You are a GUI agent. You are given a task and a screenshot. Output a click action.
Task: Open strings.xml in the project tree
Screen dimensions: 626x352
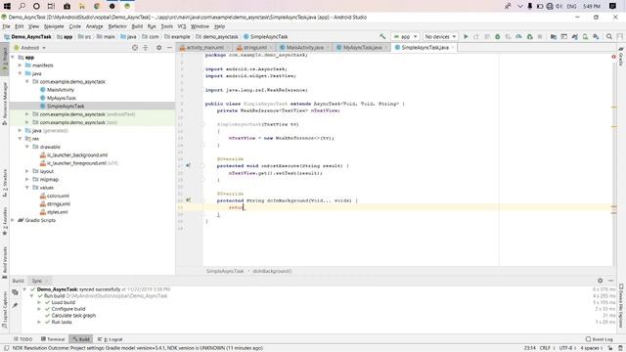tap(59, 203)
